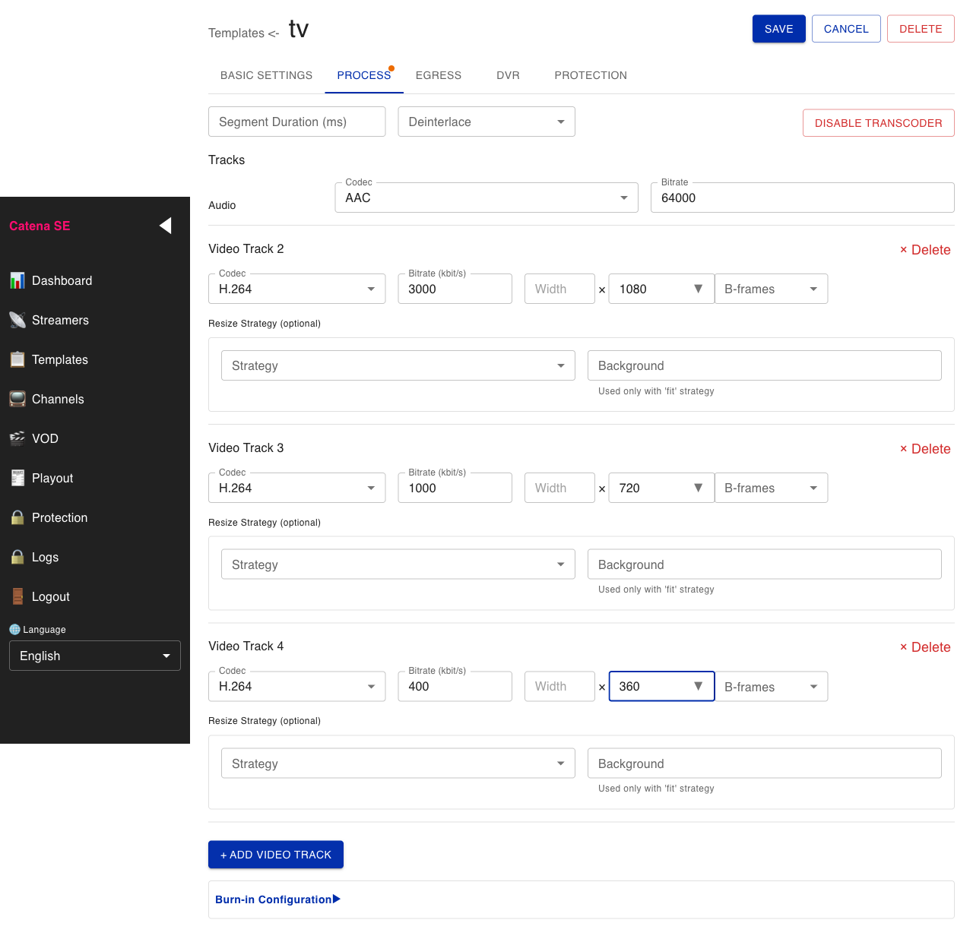Open the English language selector
Viewport: 973px width, 942px height.
pyautogui.click(x=94, y=656)
